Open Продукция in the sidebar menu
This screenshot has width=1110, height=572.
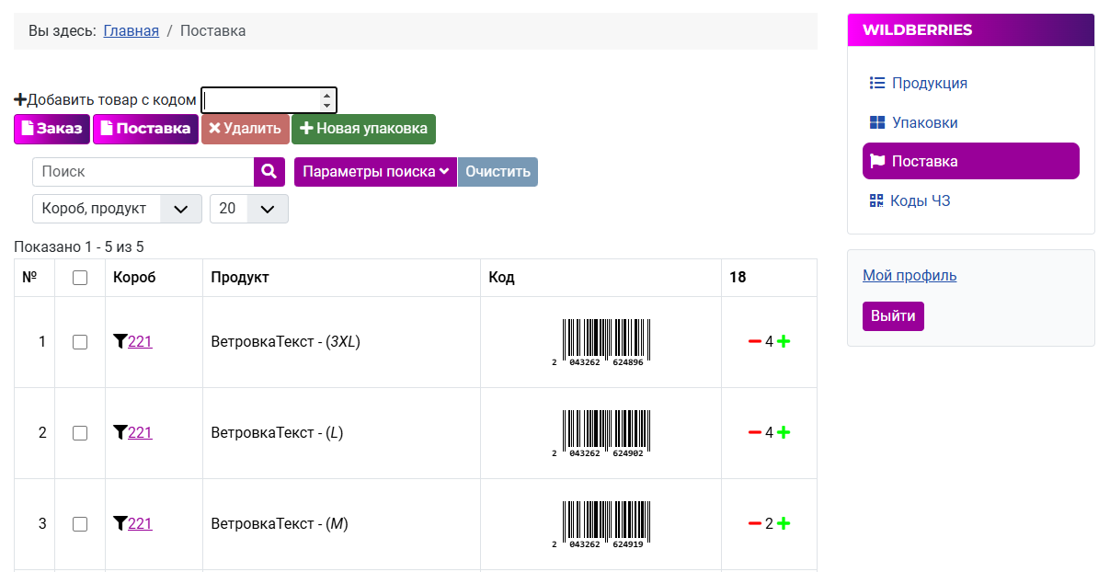(x=929, y=83)
